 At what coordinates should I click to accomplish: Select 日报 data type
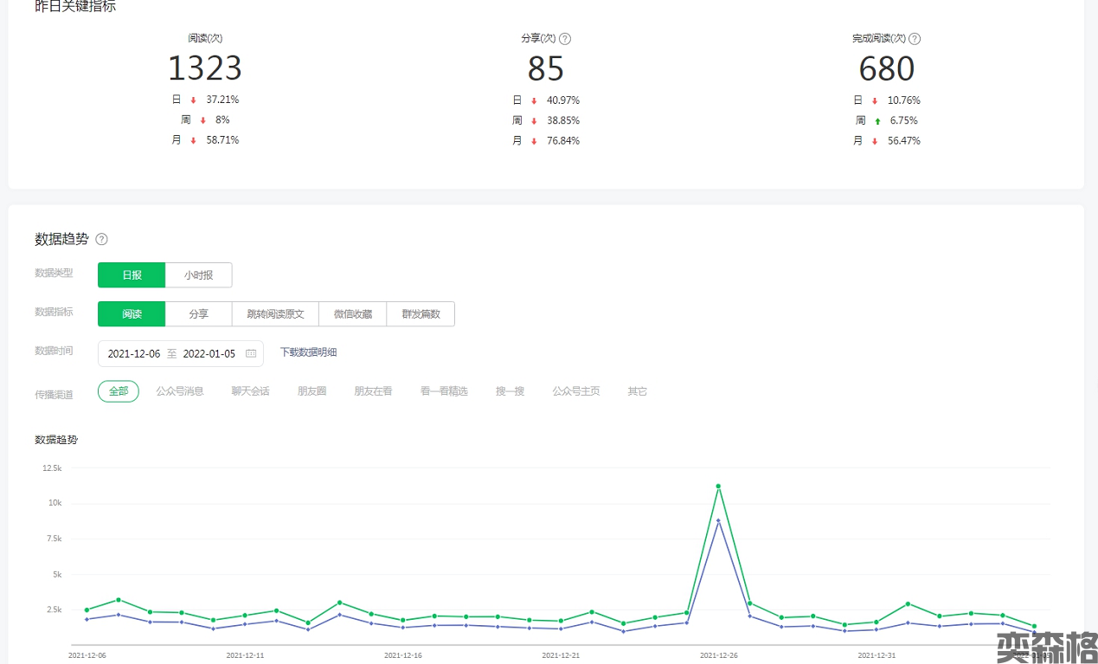click(132, 275)
